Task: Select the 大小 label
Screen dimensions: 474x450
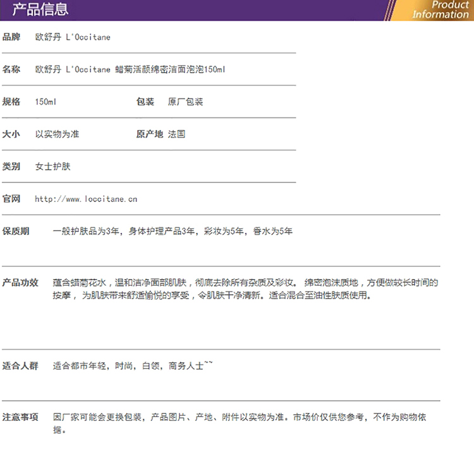Action: [11, 134]
